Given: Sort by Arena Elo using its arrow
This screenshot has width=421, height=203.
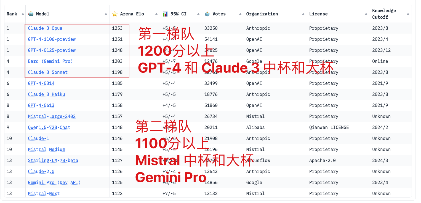Looking at the screenshot, I should (x=156, y=14).
